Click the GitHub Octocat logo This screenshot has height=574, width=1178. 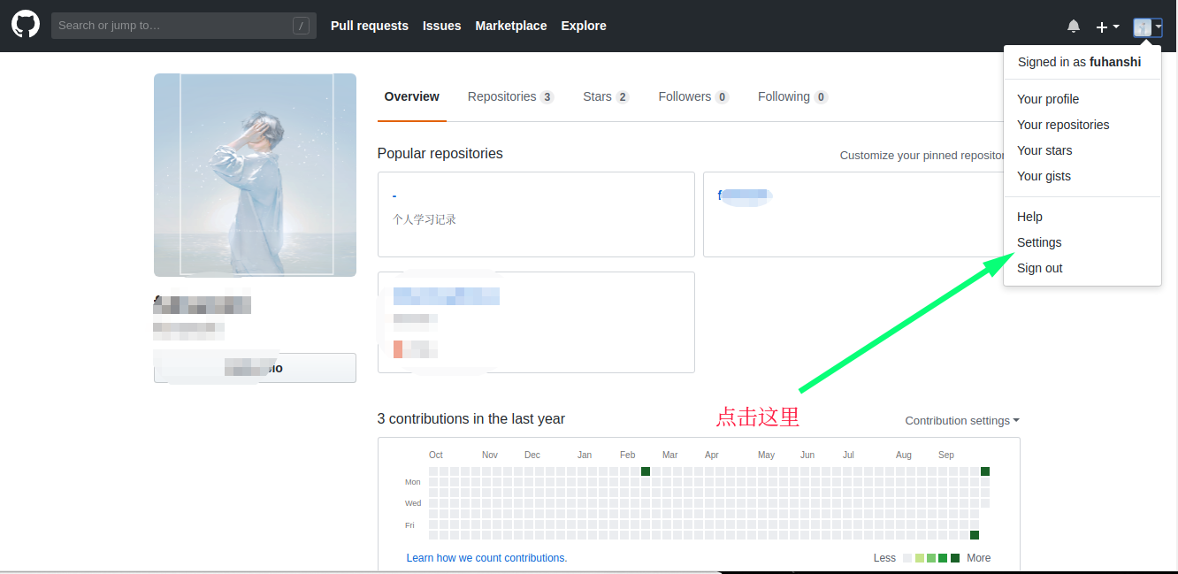(x=26, y=25)
